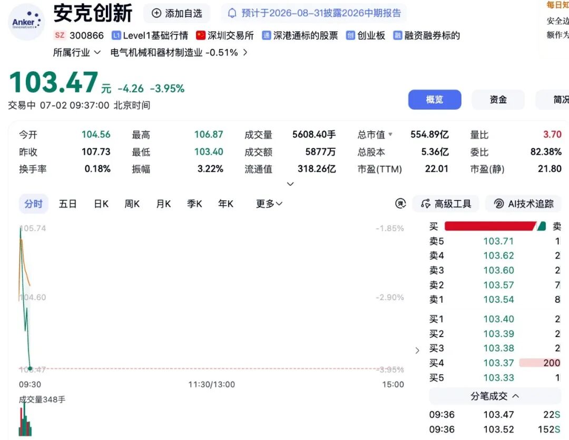Click the 2026中期报告 disclosure notice link

point(314,13)
